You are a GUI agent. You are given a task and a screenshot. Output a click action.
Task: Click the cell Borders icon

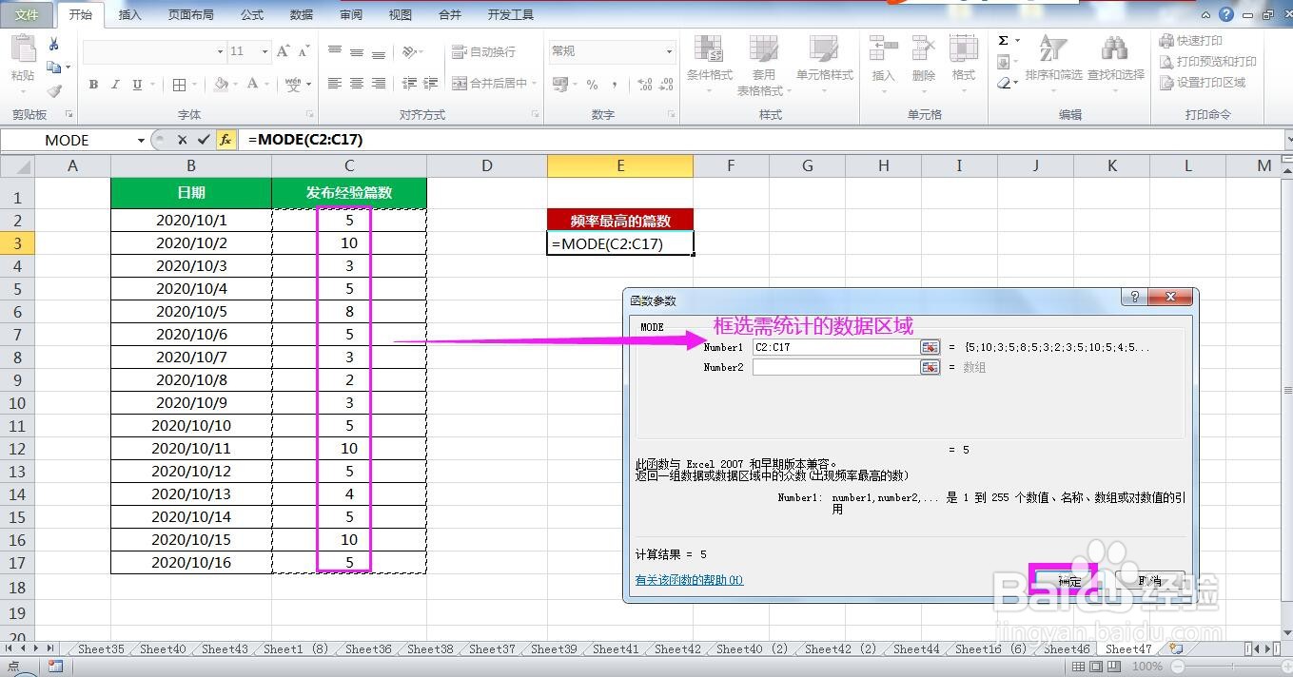[179, 85]
